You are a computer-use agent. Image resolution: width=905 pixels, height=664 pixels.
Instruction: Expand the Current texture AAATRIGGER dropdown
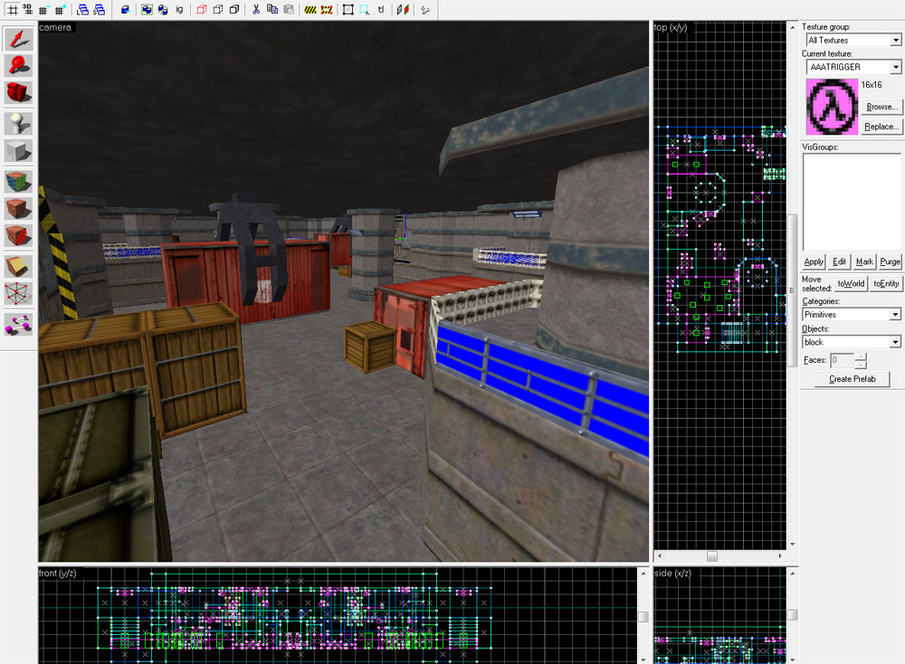click(x=895, y=67)
